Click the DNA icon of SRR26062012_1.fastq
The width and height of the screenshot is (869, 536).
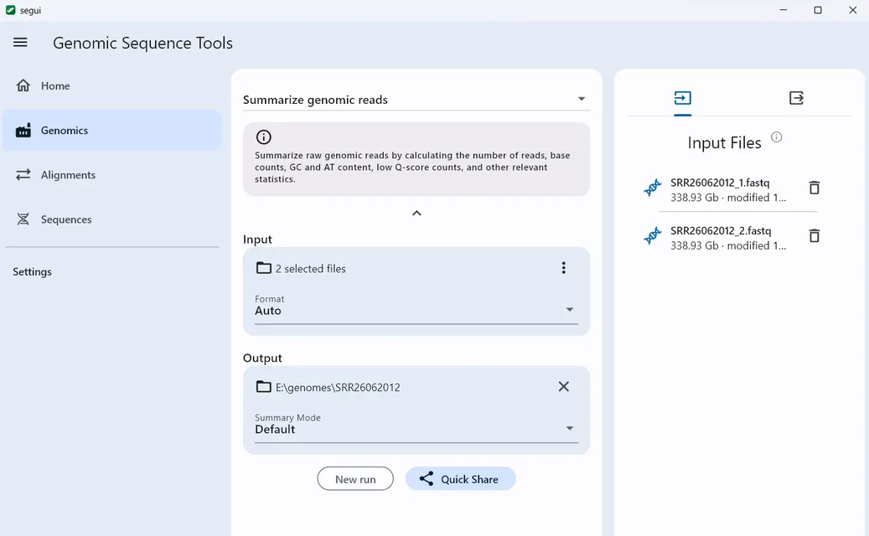653,188
